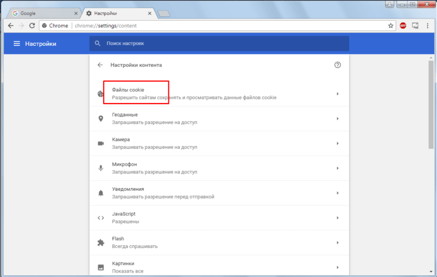Click the Настройки header title
Screen dimensions: 437x277
[40, 44]
